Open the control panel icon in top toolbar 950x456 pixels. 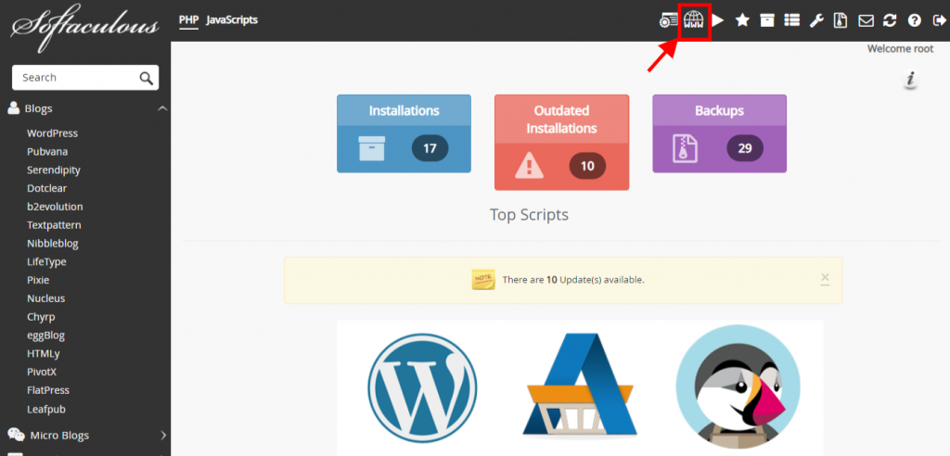(x=669, y=20)
